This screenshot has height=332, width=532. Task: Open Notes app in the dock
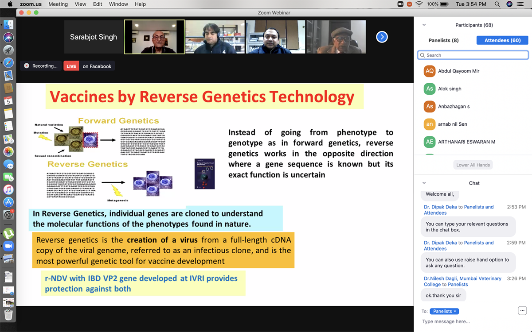point(8,114)
